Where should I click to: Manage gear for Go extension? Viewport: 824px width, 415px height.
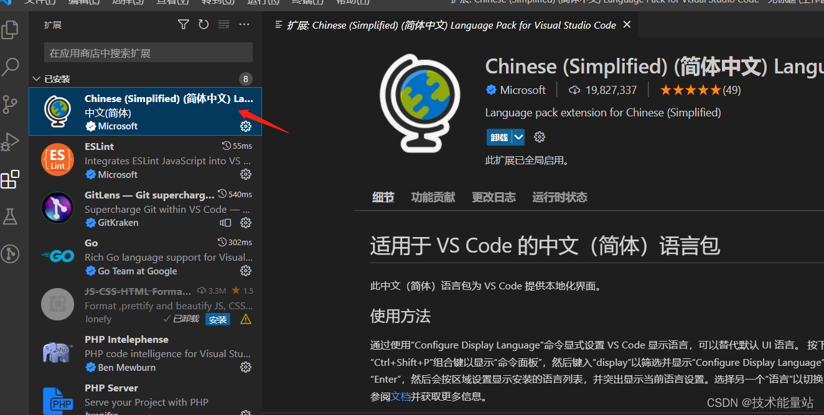(246, 271)
